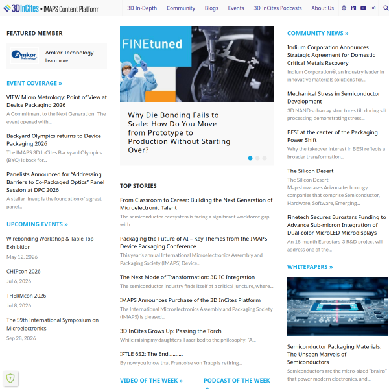Viewport: 389px width, 389px height.
Task: Open the YouTube social icon
Action: 363,8
